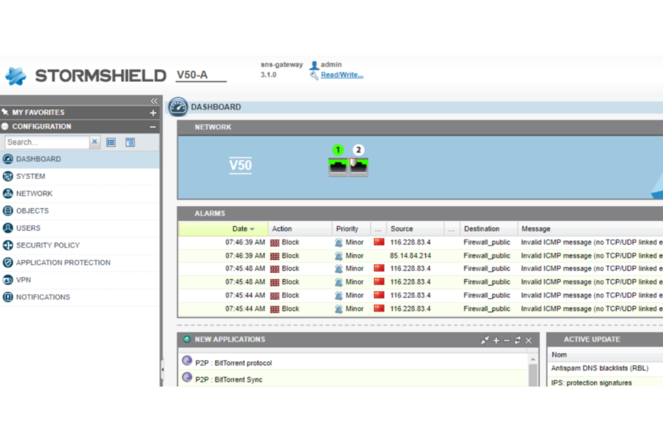The width and height of the screenshot is (663, 442).
Task: Select P2P : BitTorrent Sync entry
Action: tap(353, 379)
